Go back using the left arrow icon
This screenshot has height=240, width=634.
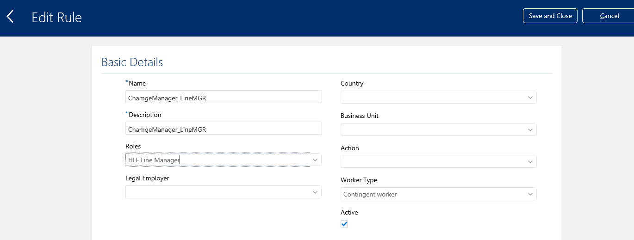(10, 17)
